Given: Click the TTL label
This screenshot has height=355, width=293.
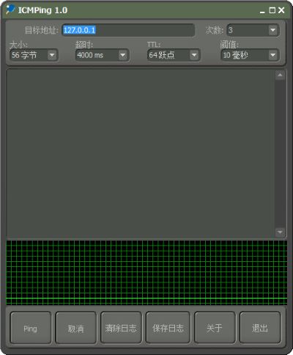Looking at the screenshot, I should click(x=154, y=45).
